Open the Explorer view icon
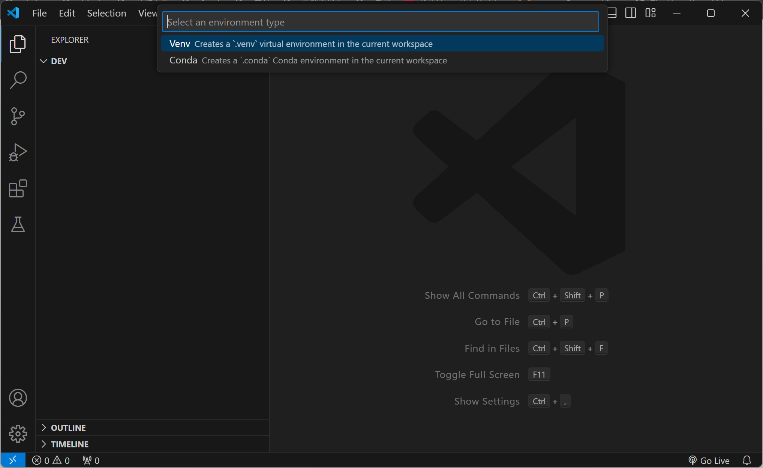Image resolution: width=763 pixels, height=468 pixels. point(18,44)
